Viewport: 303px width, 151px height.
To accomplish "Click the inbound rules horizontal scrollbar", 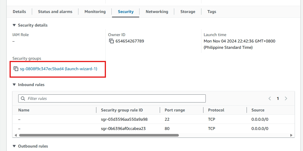I will click(98, 135).
